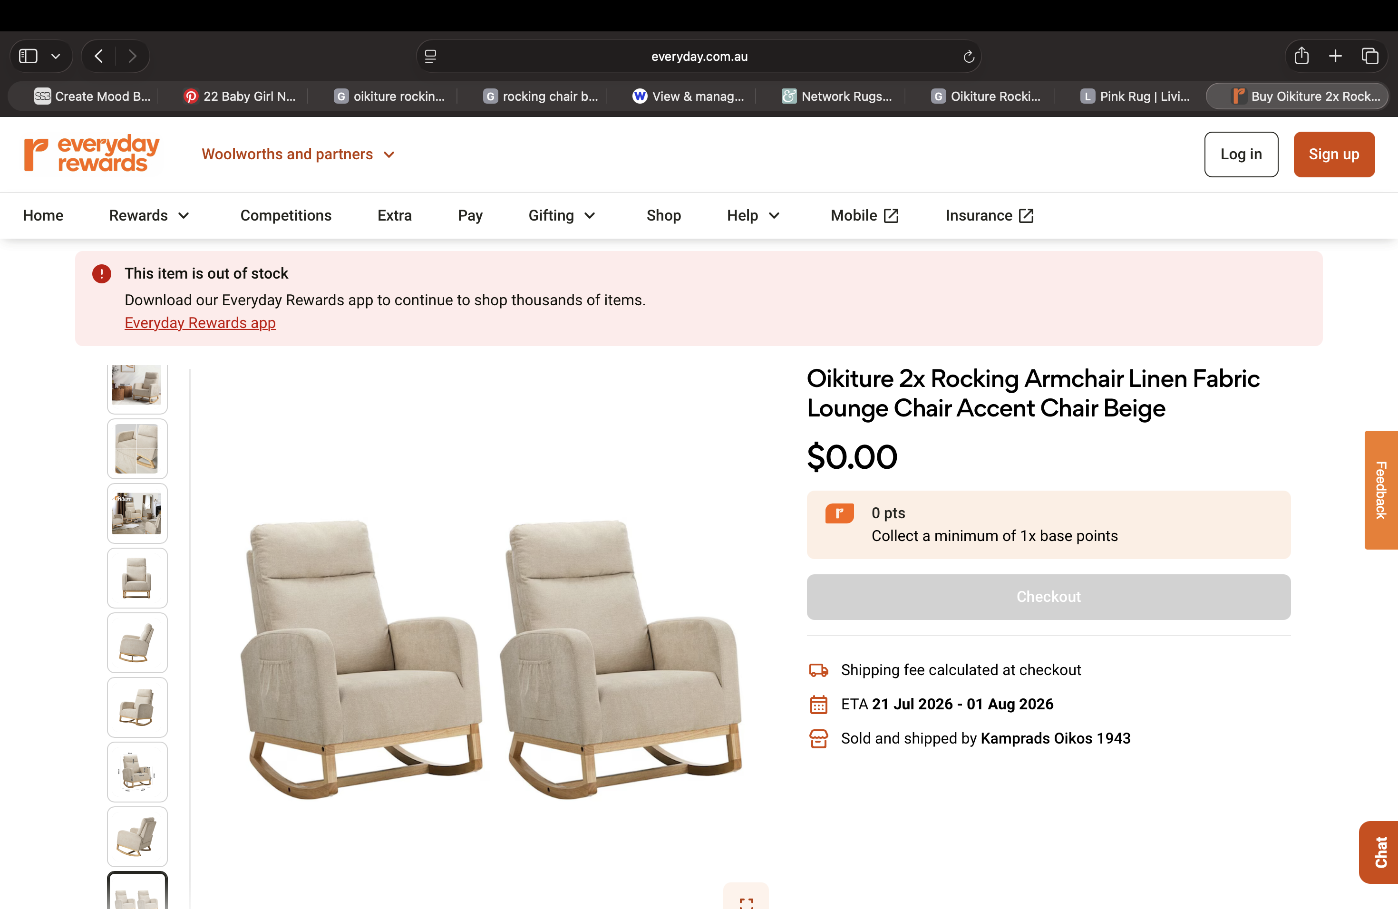The image size is (1398, 909).
Task: Open the Mobile external link
Action: click(x=864, y=215)
